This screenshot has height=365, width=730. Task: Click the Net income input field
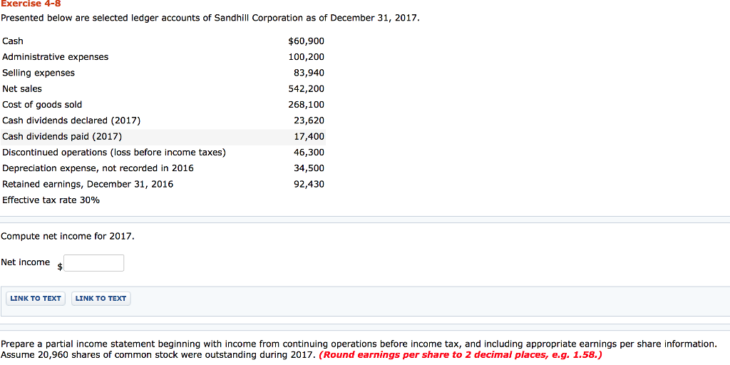(94, 263)
